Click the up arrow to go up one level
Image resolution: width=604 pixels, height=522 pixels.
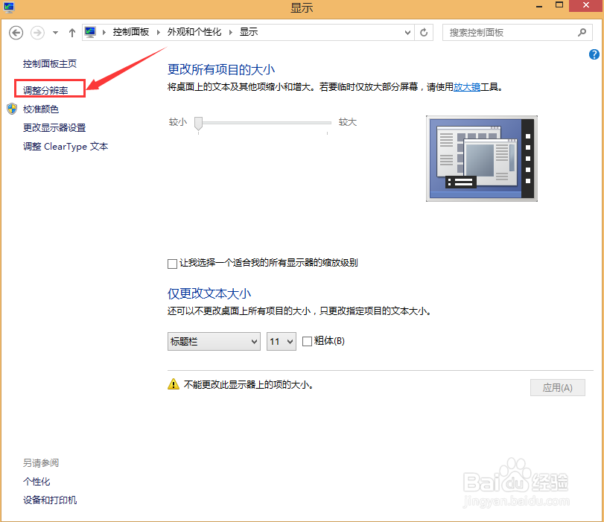71,32
